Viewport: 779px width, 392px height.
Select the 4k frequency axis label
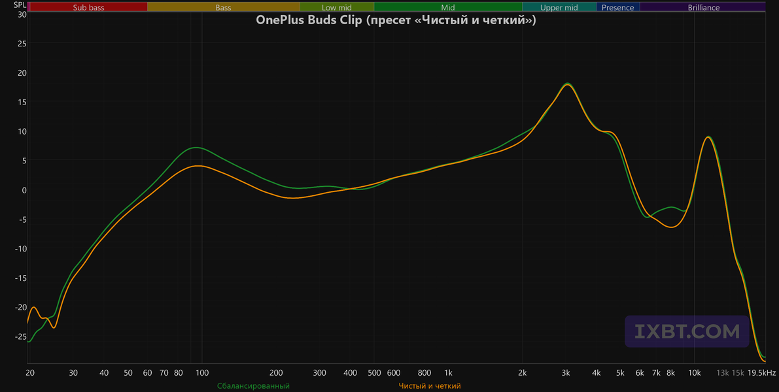click(x=597, y=373)
